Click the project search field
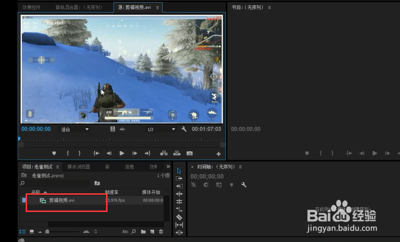 [x=55, y=183]
